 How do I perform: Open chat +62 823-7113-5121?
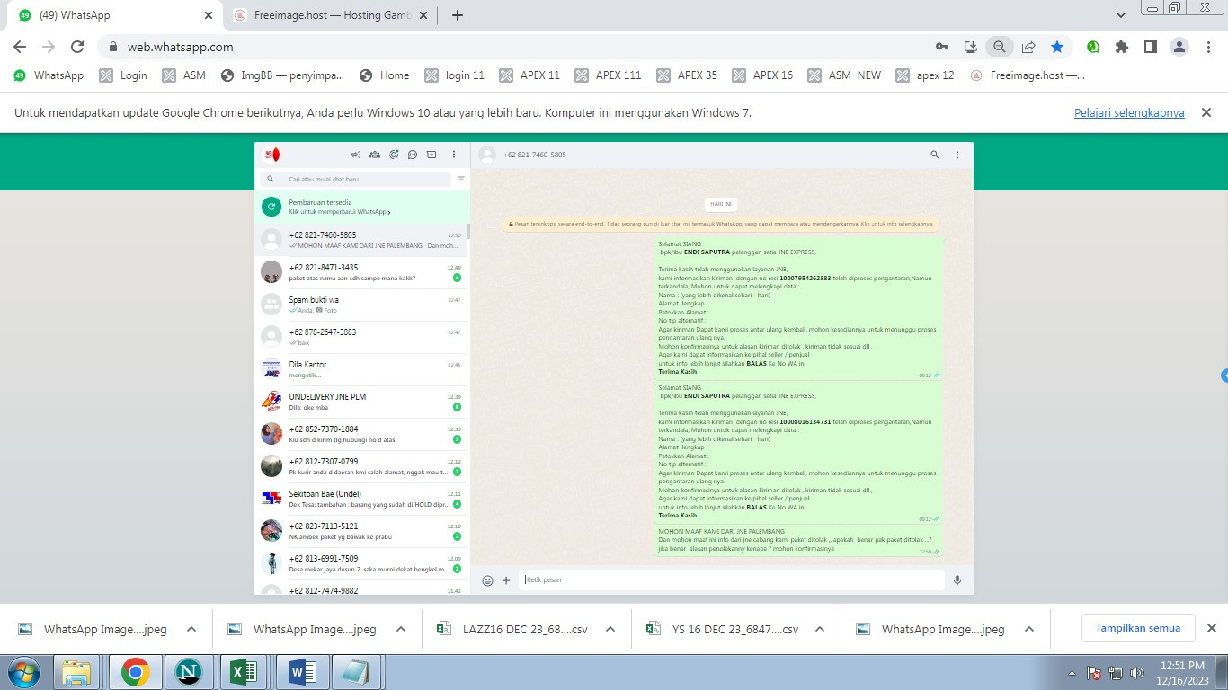point(361,531)
